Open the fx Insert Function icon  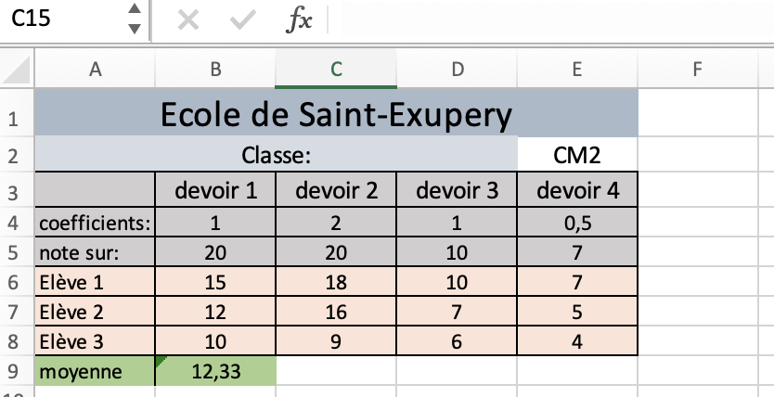click(299, 20)
